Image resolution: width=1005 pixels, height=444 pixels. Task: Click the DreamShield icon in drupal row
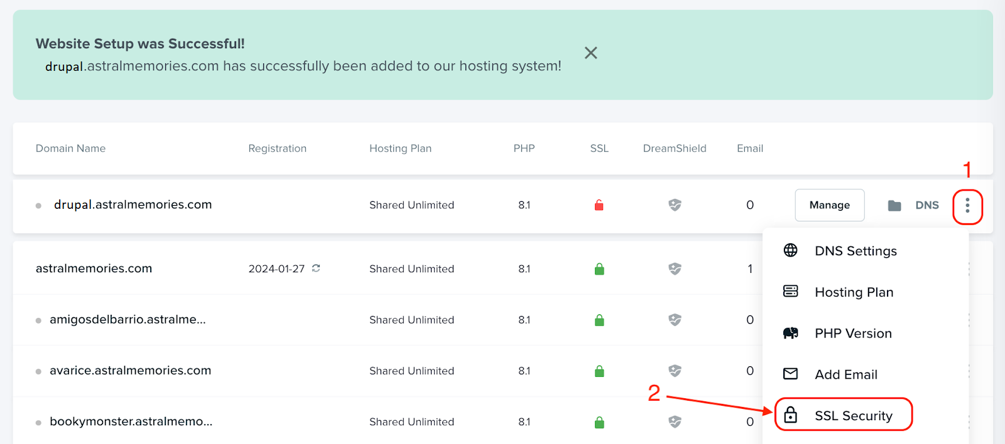tap(675, 205)
